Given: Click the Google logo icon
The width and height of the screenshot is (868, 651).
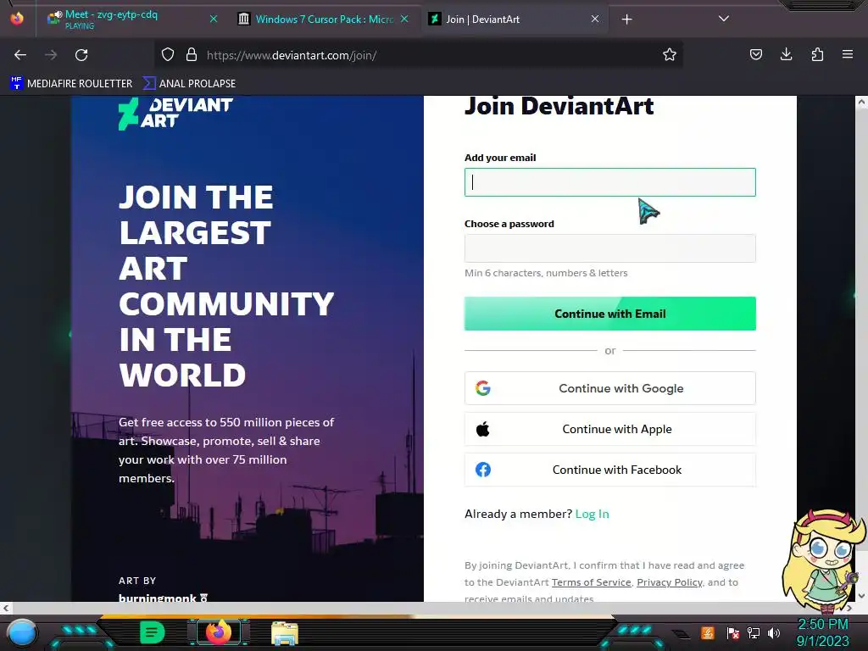Looking at the screenshot, I should pyautogui.click(x=482, y=388).
